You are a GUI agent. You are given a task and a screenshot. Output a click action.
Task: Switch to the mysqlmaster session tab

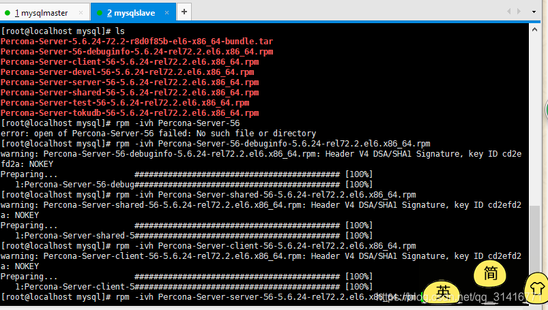pos(45,12)
